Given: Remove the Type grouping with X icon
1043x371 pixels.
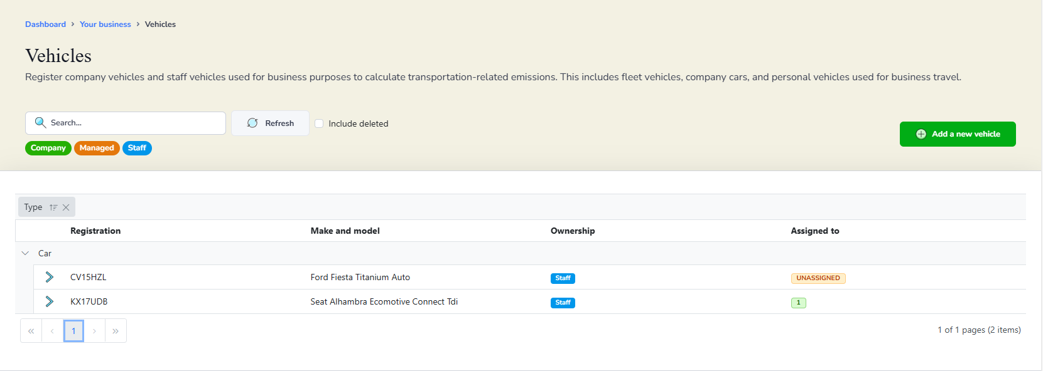Looking at the screenshot, I should [x=66, y=207].
